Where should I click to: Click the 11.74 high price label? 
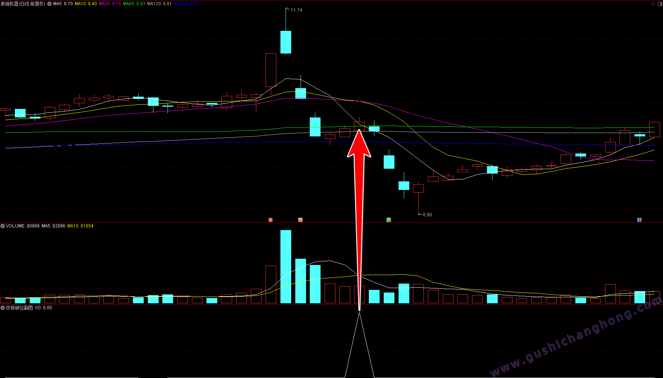point(296,10)
